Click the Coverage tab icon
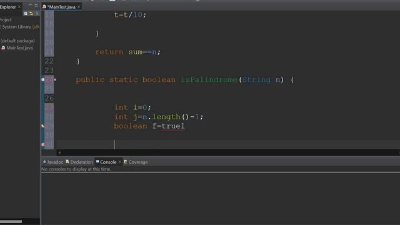 click(x=126, y=162)
